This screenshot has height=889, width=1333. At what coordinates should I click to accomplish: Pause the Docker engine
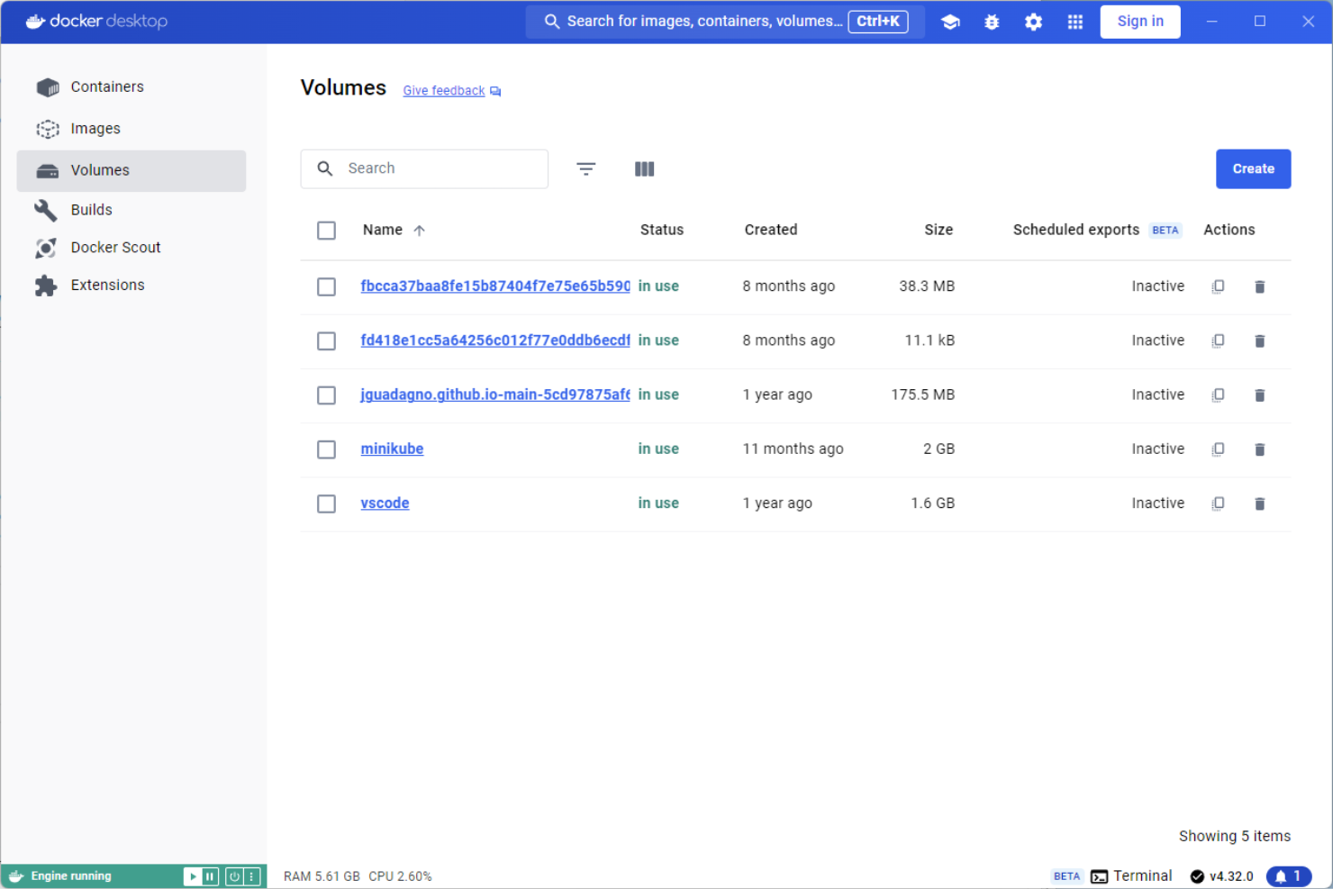coord(210,875)
